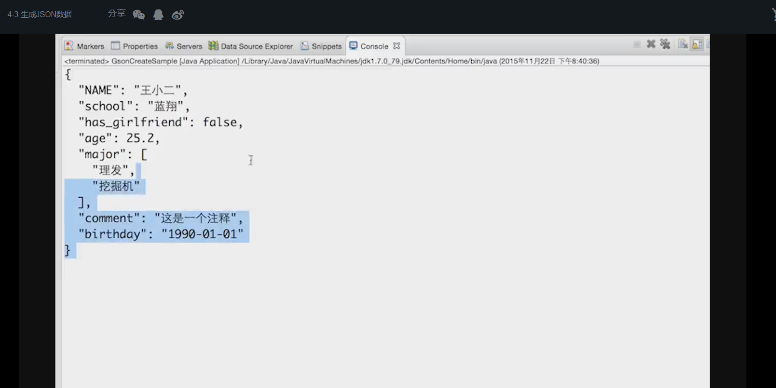Click the "has_girlfriend": false line

point(161,123)
